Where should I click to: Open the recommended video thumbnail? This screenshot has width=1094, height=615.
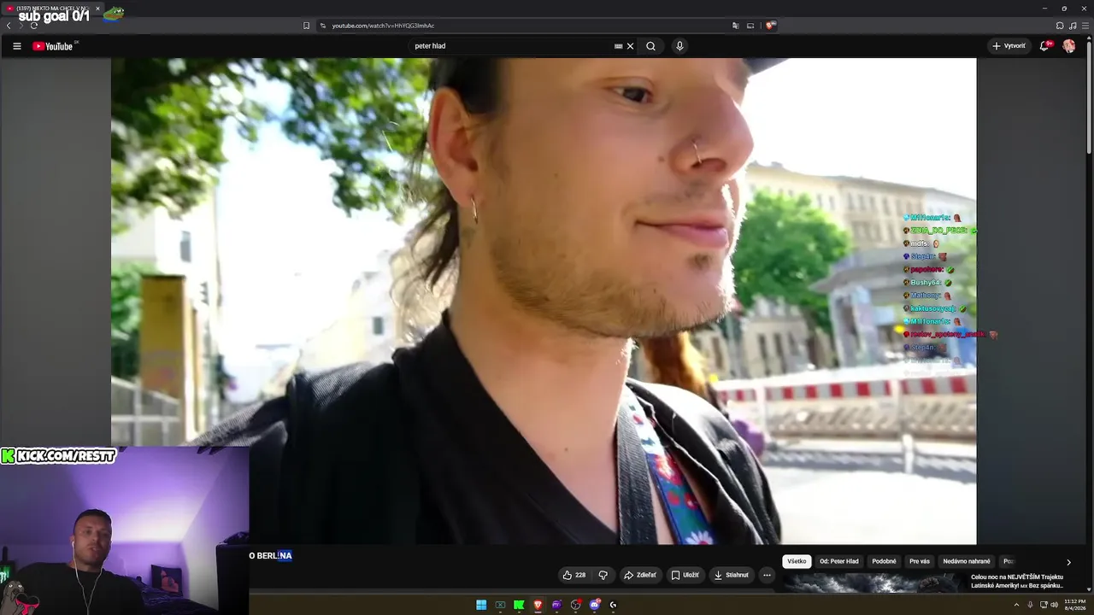coord(873,582)
